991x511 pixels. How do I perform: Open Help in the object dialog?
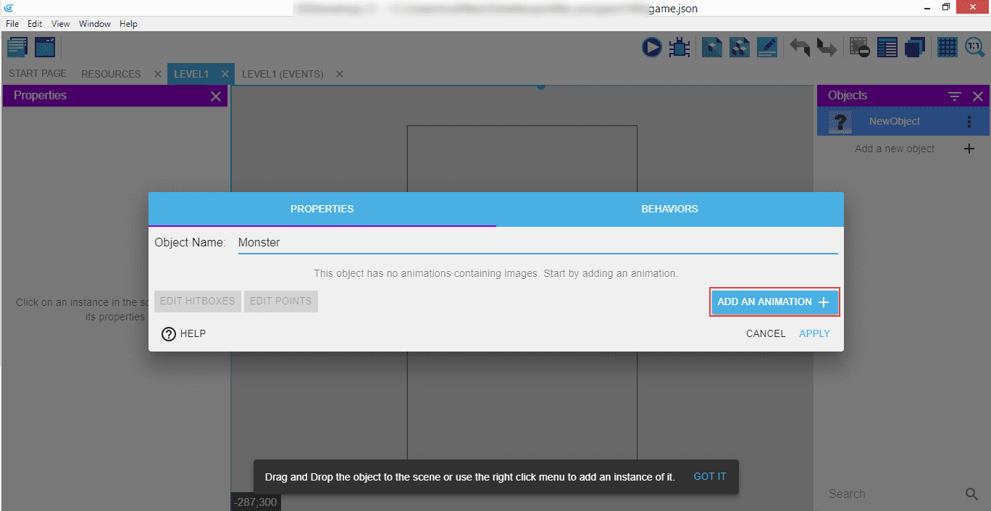click(x=184, y=333)
